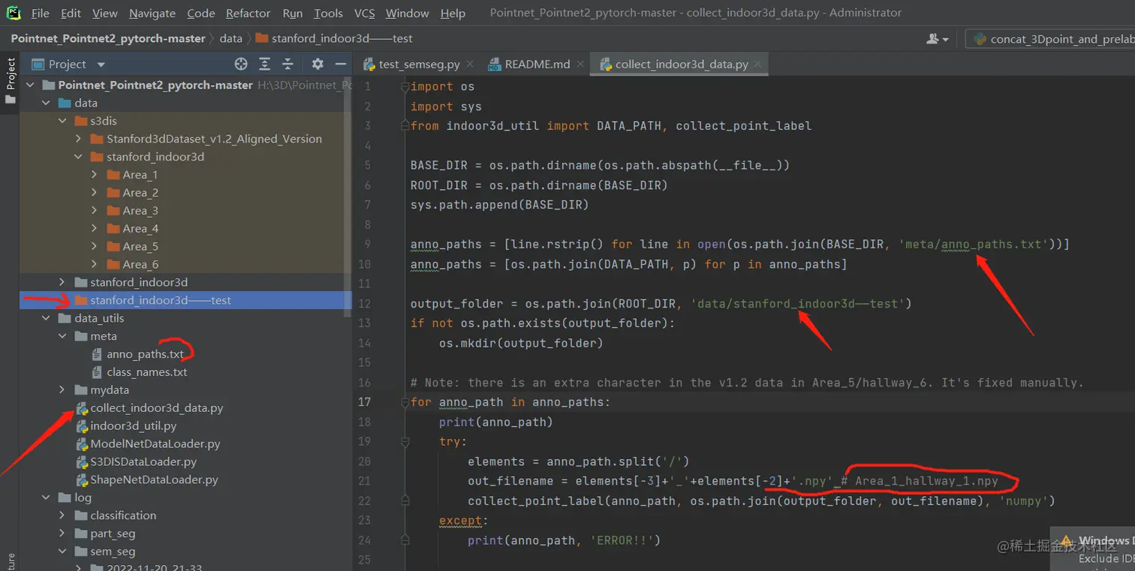Image resolution: width=1135 pixels, height=571 pixels.
Task: Click stanford_indoor3d——test breadcrumb
Action: [342, 38]
